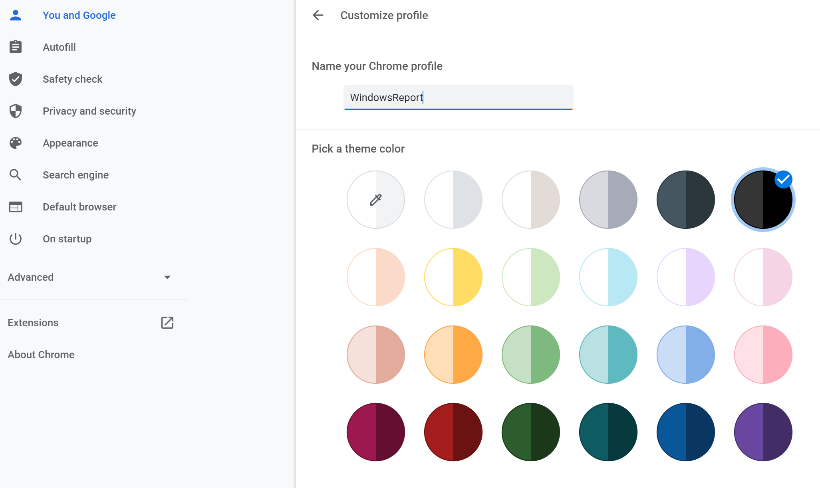Select the navy blue theme color swatch
820x488 pixels.
tap(685, 430)
